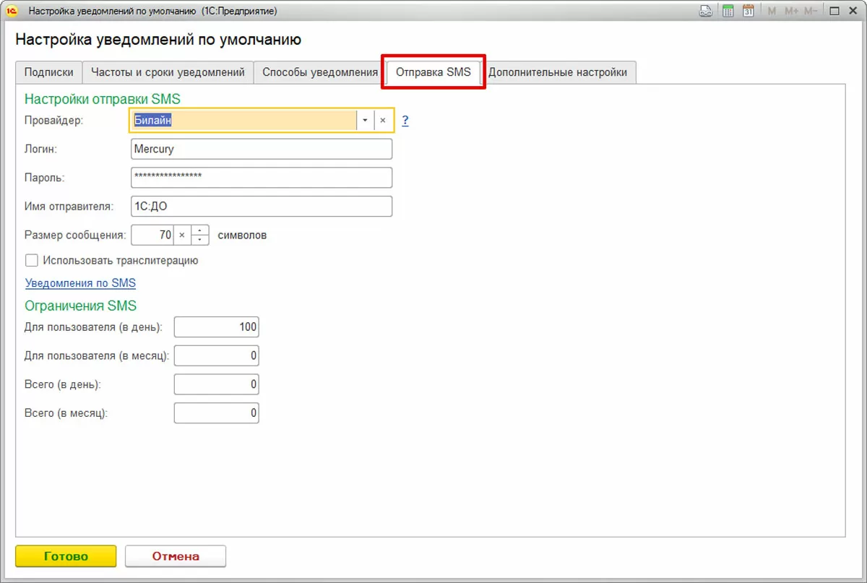Click the yellow Готово button
Viewport: 867px width, 583px height.
coord(66,556)
